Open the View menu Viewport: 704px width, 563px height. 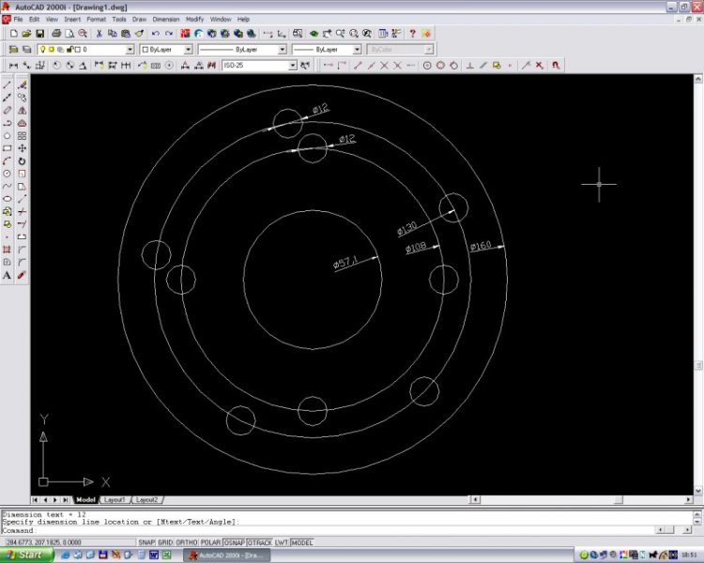coord(52,20)
